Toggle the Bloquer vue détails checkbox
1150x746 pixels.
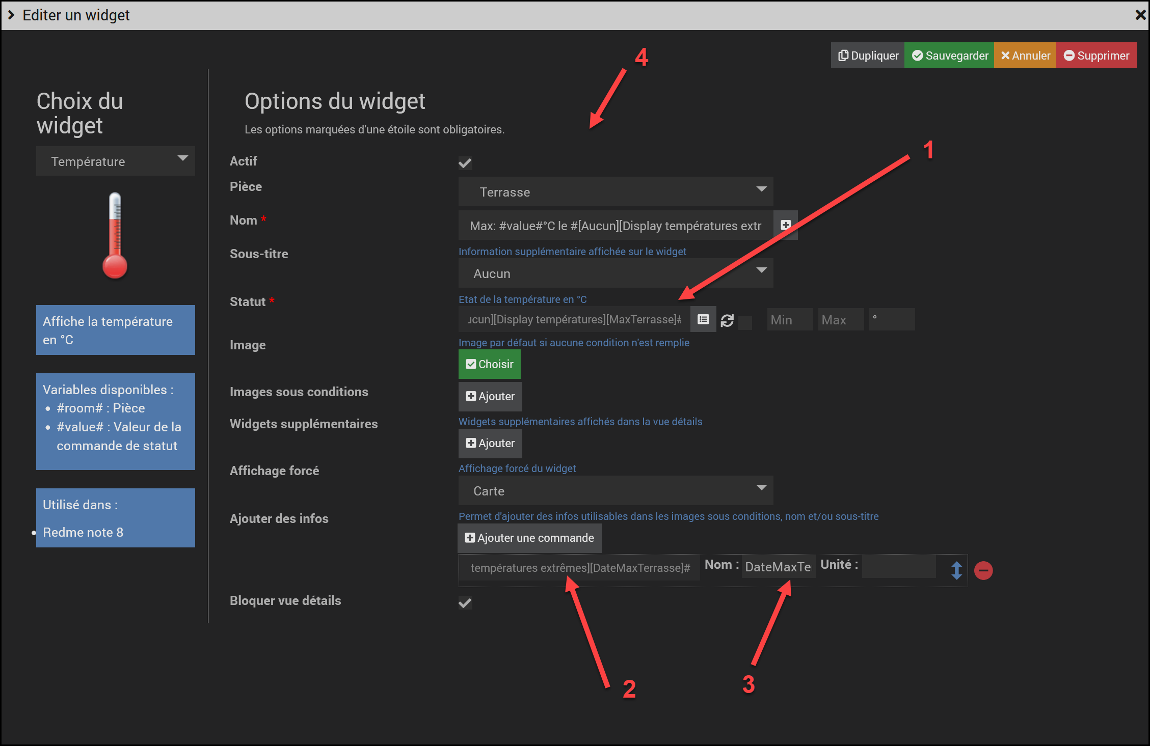click(x=465, y=603)
